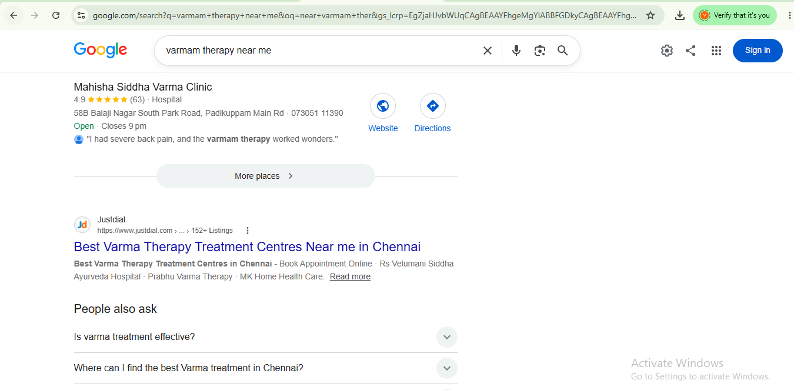Click the More places button

(x=265, y=176)
